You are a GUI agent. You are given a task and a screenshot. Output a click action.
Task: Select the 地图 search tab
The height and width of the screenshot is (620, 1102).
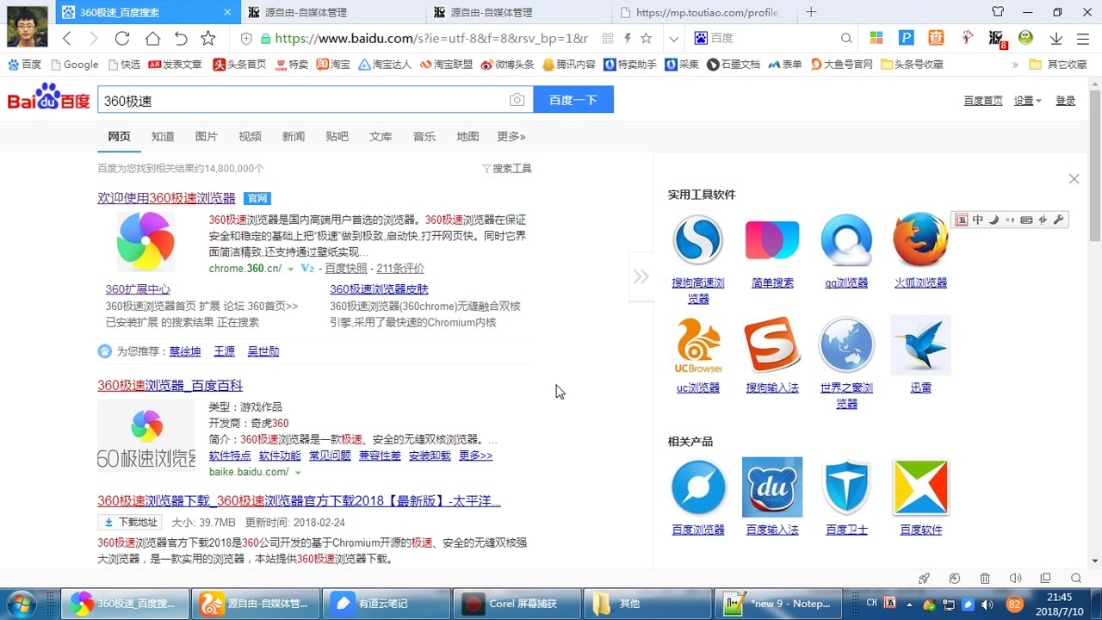pyautogui.click(x=467, y=136)
